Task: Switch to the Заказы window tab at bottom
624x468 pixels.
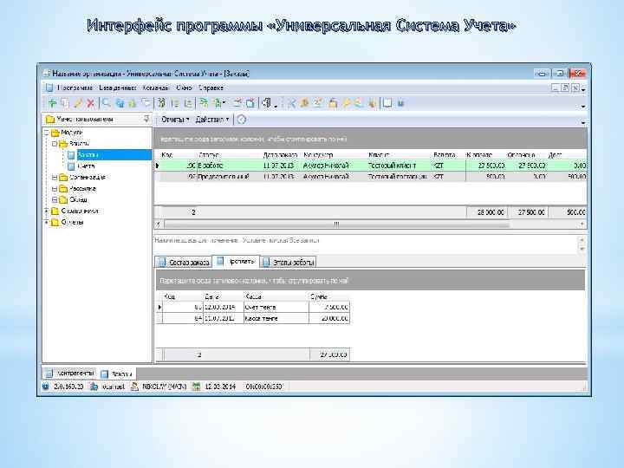Action: (x=117, y=374)
